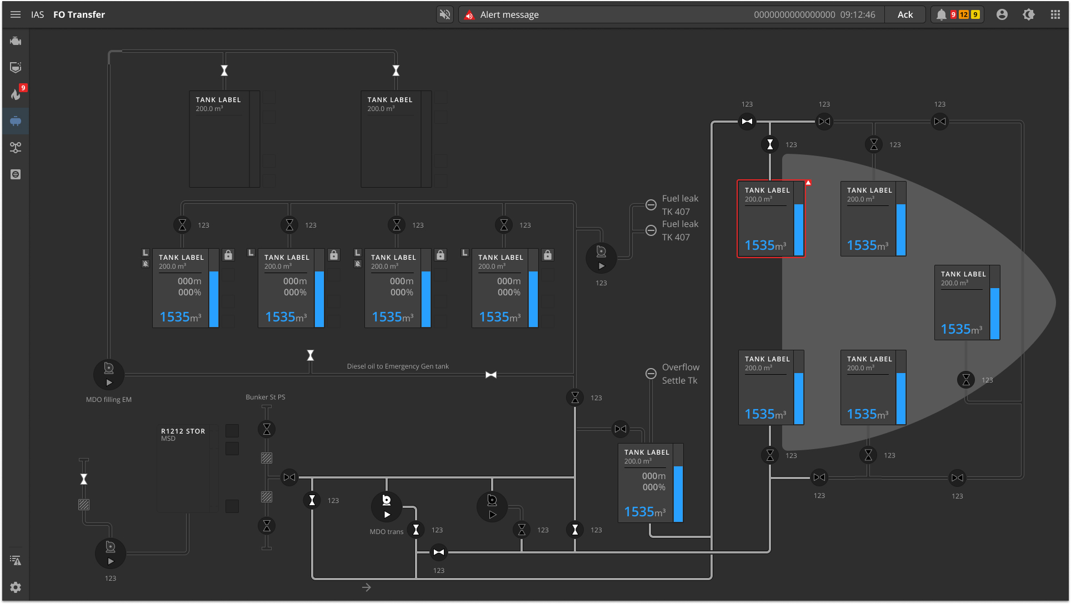1071x604 pixels.
Task: Click the pump labeled 123 near Fuel leak
Action: coord(601,258)
